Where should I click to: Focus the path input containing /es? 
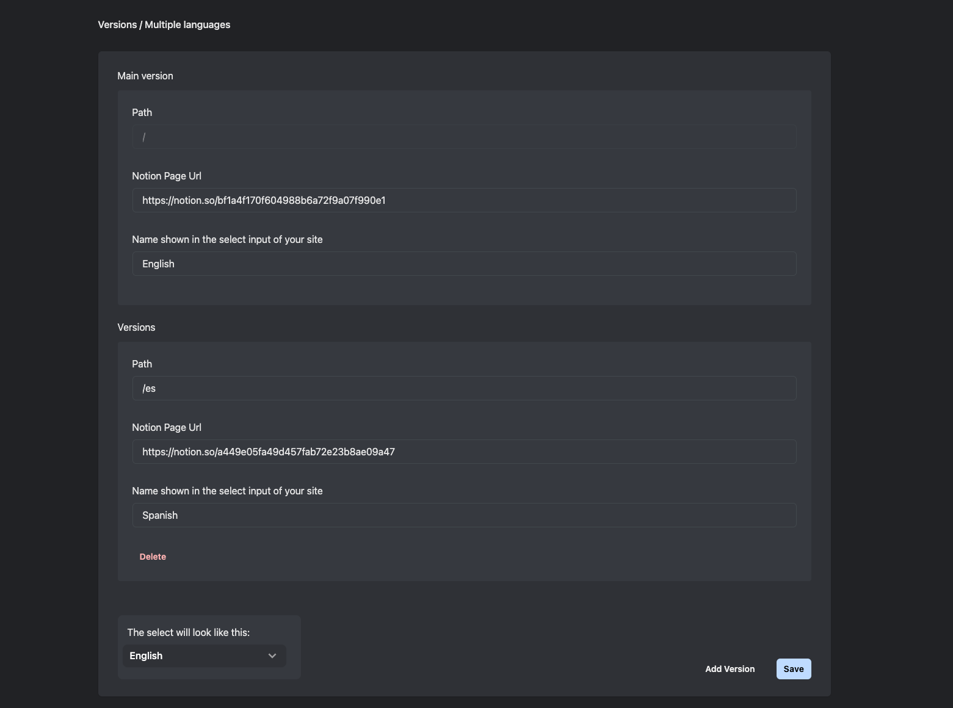[464, 389]
